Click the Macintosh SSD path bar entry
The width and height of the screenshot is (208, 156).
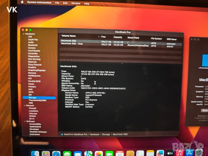pyautogui.click(x=120, y=134)
